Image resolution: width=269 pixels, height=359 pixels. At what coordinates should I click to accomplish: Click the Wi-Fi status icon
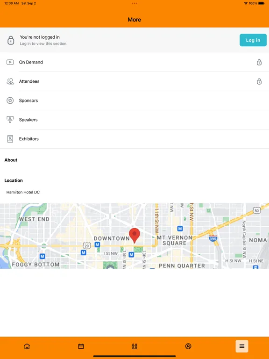pos(246,3)
